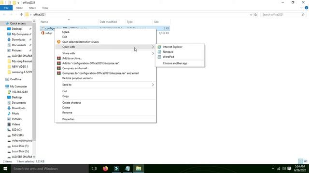Open SSD (C:) drive in sidebar
This screenshot has width=309, height=173.
coord(16,130)
